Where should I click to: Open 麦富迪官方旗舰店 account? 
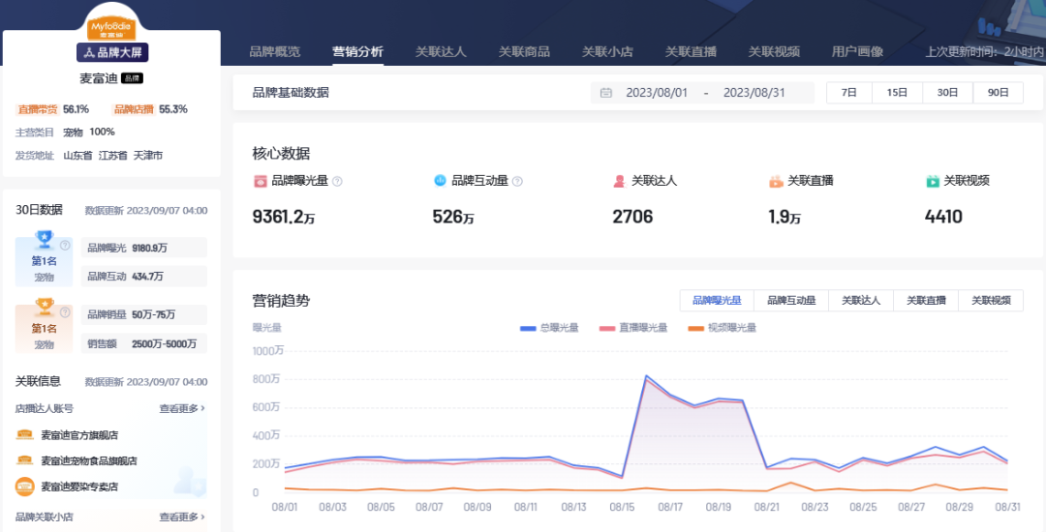click(x=79, y=434)
